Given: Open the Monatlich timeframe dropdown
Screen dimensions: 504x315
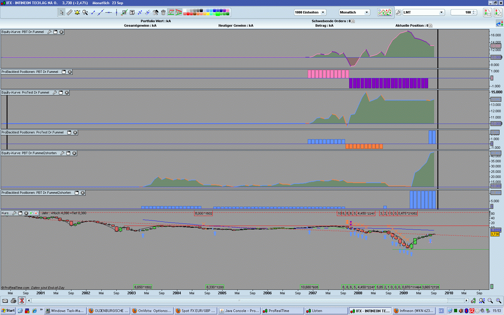Looking at the screenshot, I should pyautogui.click(x=354, y=12).
